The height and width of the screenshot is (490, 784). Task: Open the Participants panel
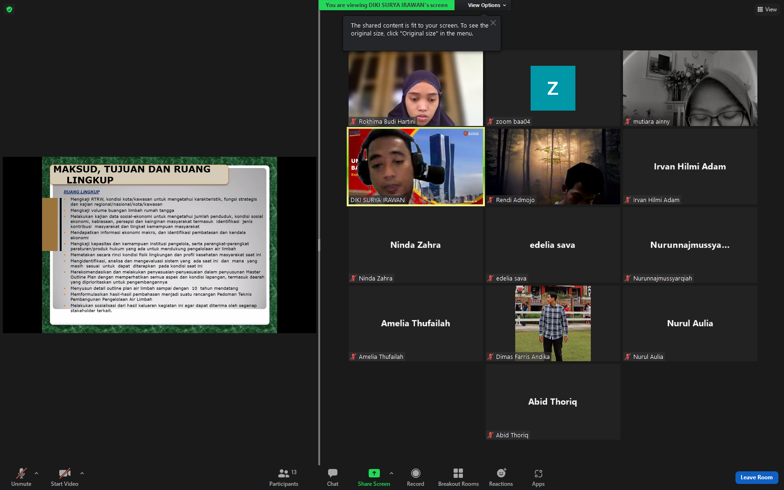point(283,477)
